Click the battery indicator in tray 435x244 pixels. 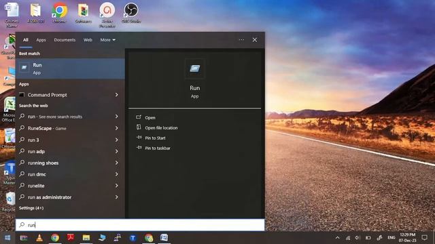(x=368, y=238)
